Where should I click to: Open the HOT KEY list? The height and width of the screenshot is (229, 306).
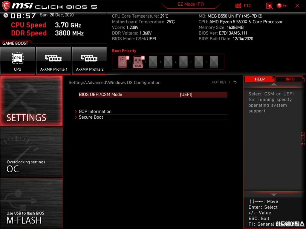click(x=219, y=82)
